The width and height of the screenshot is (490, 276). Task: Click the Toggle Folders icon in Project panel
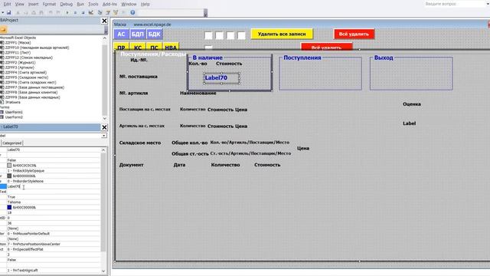point(3,29)
